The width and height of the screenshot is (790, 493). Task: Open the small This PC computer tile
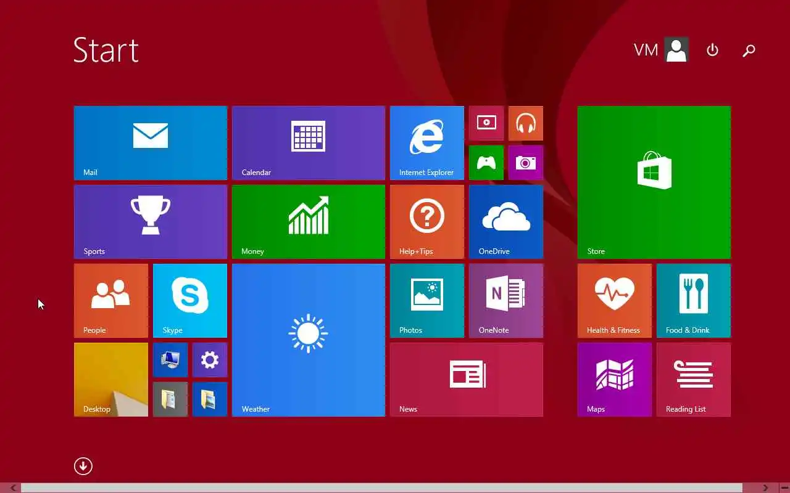tap(170, 360)
